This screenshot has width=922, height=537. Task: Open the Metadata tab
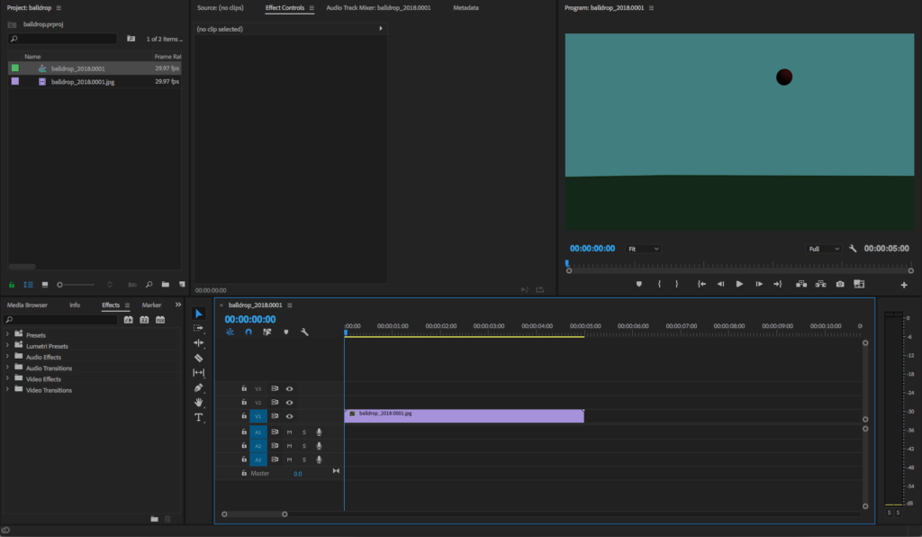coord(466,8)
